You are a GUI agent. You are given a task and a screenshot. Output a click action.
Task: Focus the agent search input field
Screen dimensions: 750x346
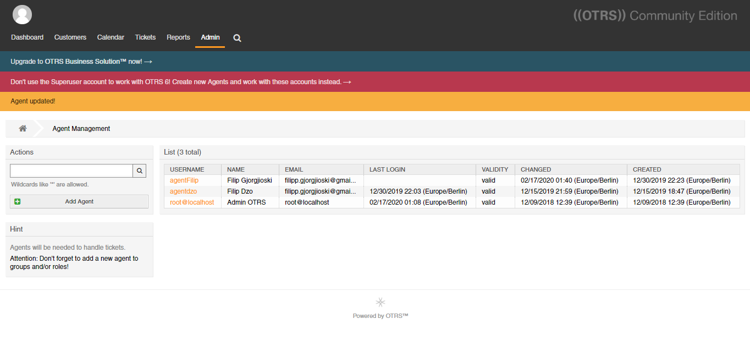71,171
